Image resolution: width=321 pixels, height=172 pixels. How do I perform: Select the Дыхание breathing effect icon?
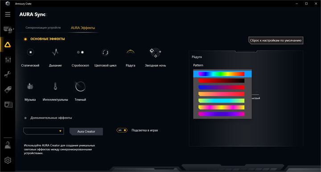point(55,52)
